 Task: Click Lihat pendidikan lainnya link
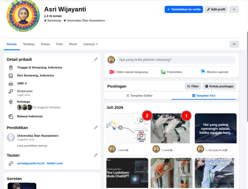32,146
